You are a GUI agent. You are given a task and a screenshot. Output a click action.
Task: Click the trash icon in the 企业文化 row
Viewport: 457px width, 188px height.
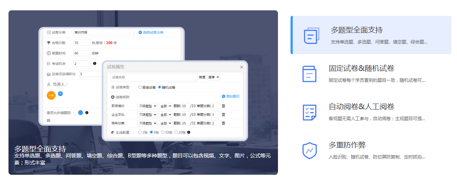[x=223, y=115]
